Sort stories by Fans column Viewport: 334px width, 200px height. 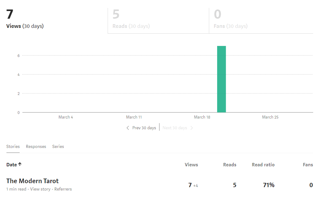pos(308,165)
